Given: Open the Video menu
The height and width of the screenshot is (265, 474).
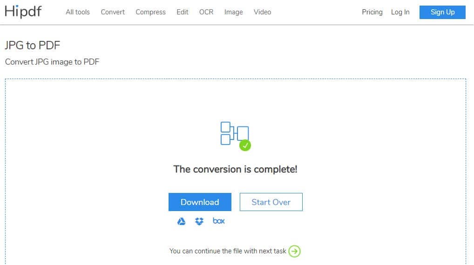Looking at the screenshot, I should (x=263, y=12).
